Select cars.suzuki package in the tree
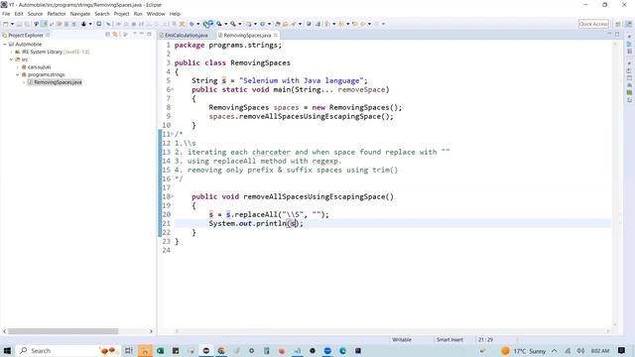This screenshot has width=635, height=357. tap(39, 67)
